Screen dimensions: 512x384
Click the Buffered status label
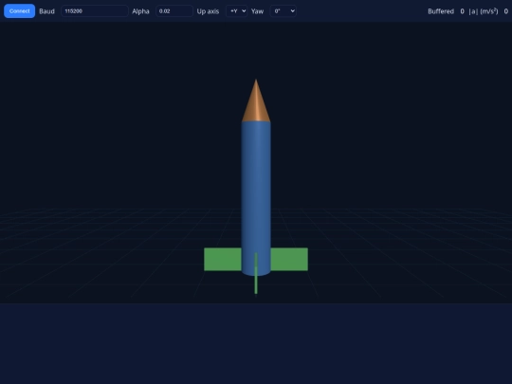pyautogui.click(x=441, y=11)
